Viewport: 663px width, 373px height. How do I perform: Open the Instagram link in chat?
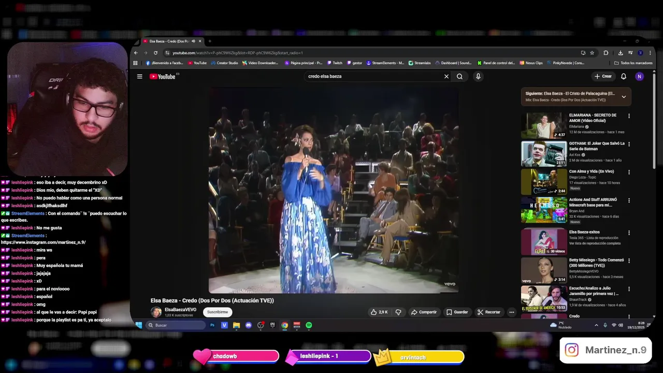tap(44, 242)
